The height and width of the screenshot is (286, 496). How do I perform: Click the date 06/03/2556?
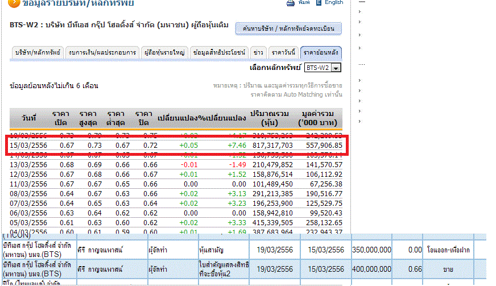pyautogui.click(x=28, y=213)
